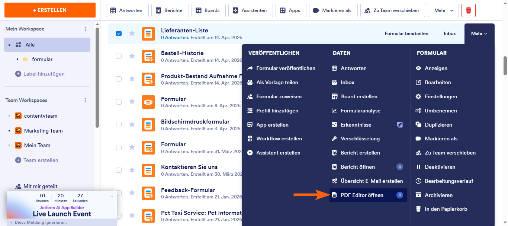Open Berichte in the top toolbar
The width and height of the screenshot is (508, 226).
(170, 10)
